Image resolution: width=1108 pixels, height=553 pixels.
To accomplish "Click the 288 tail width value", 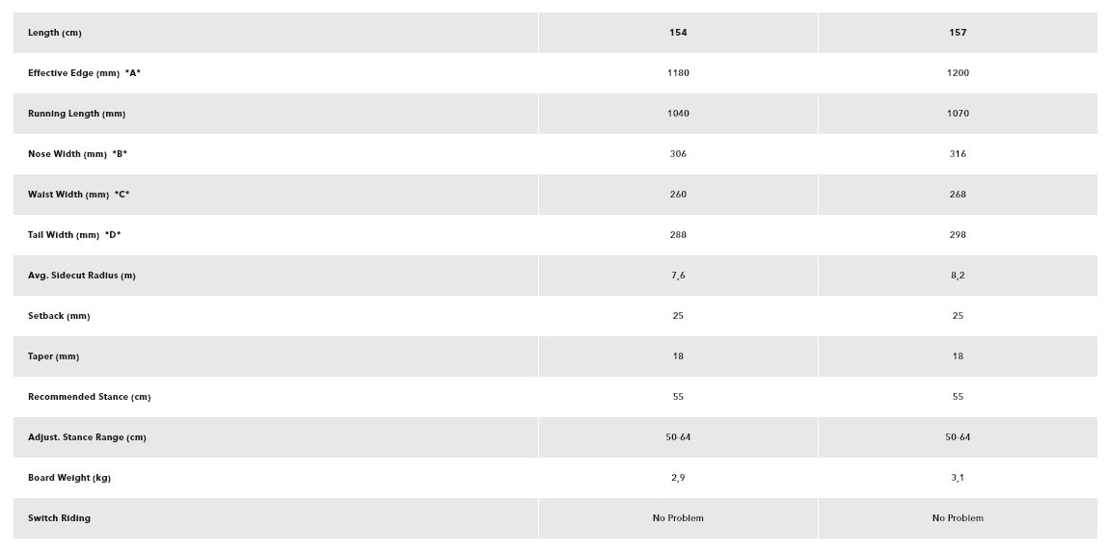I will [678, 235].
